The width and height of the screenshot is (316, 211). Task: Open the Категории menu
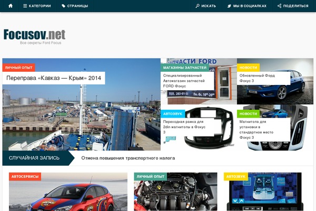37,6
